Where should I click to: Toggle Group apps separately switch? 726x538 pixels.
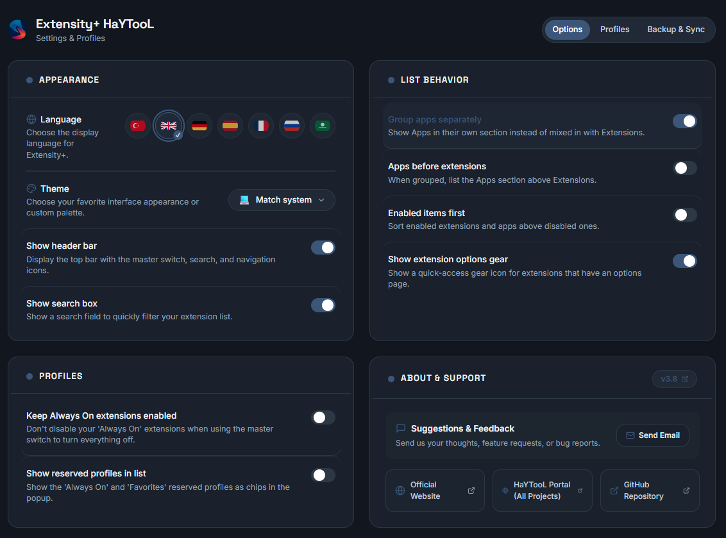[x=684, y=121]
